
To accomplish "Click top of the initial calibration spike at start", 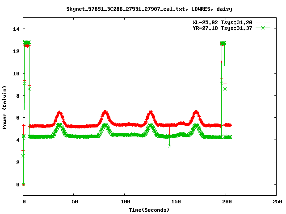I will click(x=27, y=43).
